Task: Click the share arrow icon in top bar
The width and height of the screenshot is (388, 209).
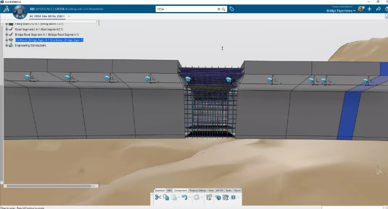Action: click(378, 9)
